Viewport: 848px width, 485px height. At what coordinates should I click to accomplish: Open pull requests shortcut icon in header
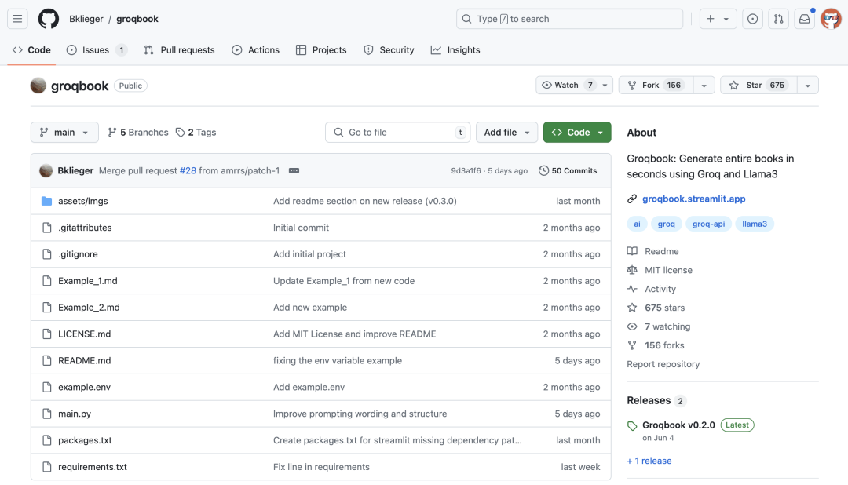click(778, 19)
